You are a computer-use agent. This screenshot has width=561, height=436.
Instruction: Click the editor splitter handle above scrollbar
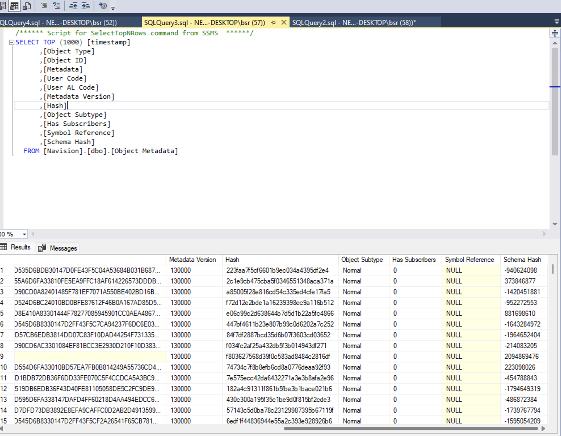555,33
